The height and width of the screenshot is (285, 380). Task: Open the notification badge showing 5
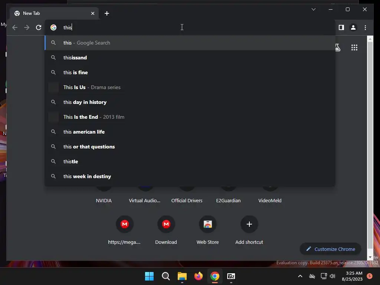370,276
